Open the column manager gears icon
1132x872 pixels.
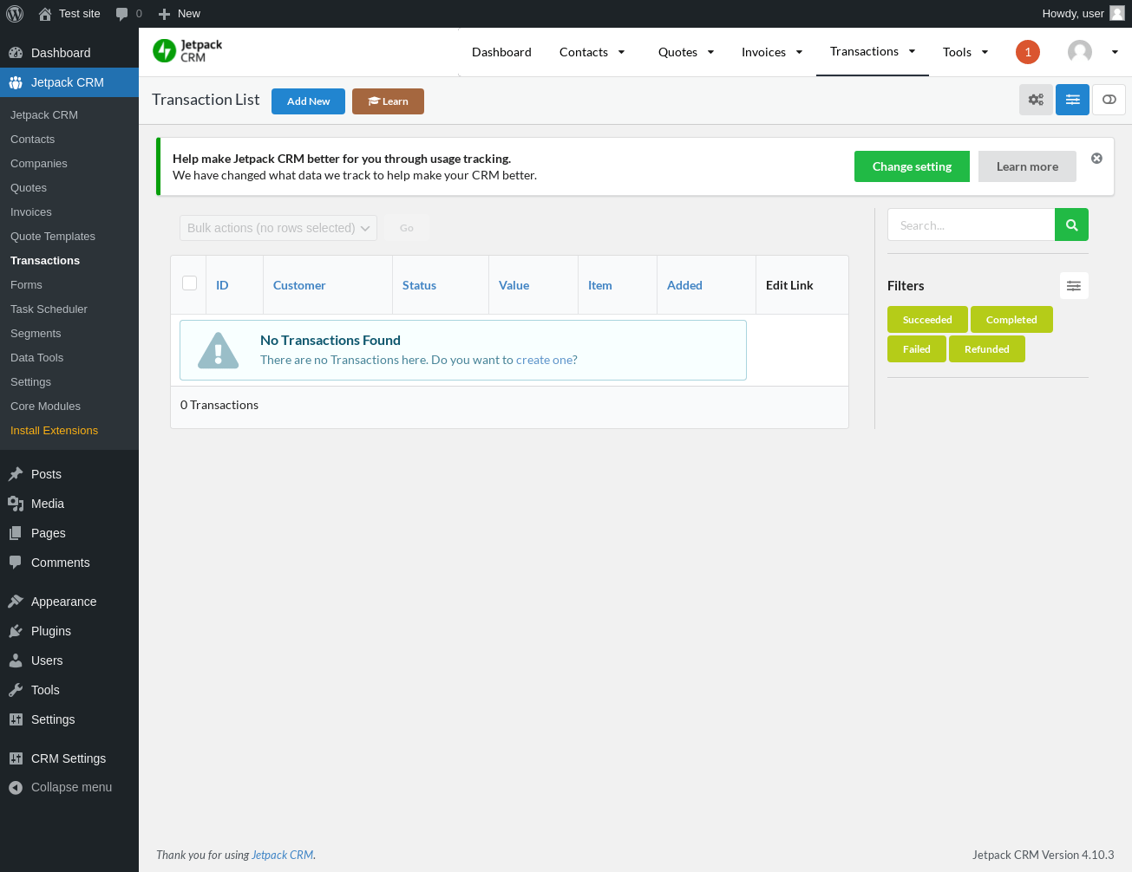click(x=1036, y=100)
